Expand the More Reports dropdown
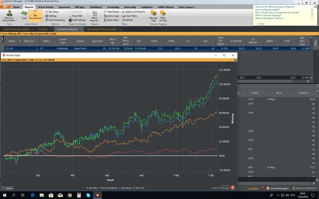 pyautogui.click(x=99, y=20)
